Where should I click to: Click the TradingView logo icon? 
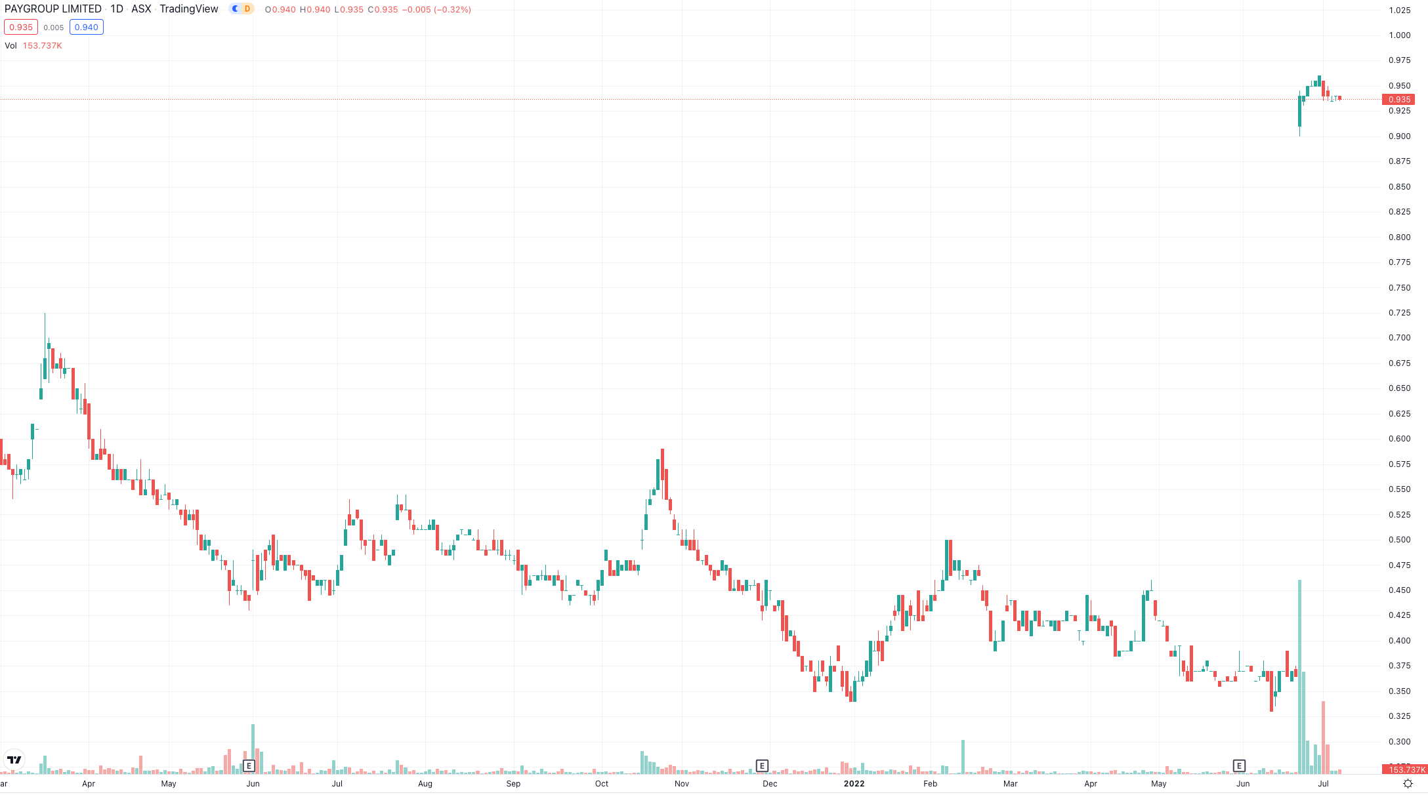(x=14, y=760)
